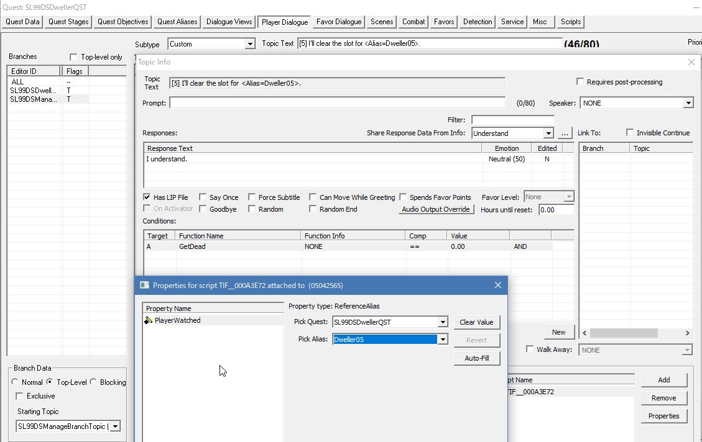
Task: Open the Favors tab
Action: point(444,22)
